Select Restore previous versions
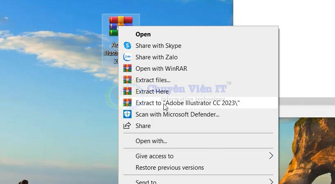The width and height of the screenshot is (335, 184). [170, 168]
